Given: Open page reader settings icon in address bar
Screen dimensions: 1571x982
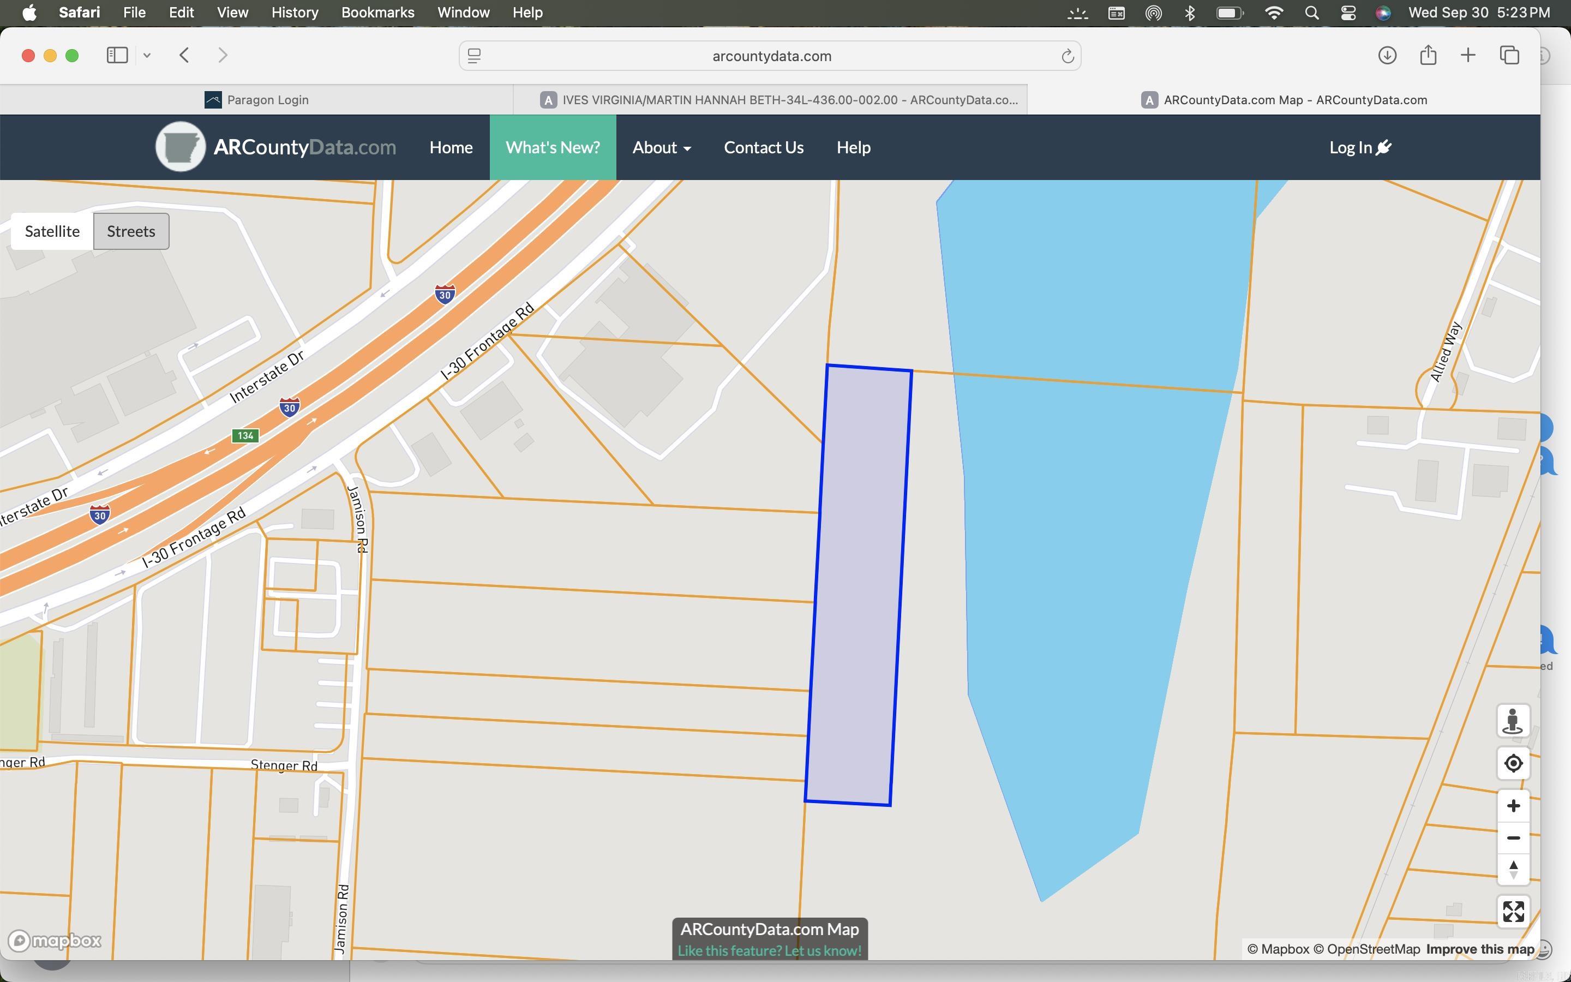Looking at the screenshot, I should pos(474,56).
